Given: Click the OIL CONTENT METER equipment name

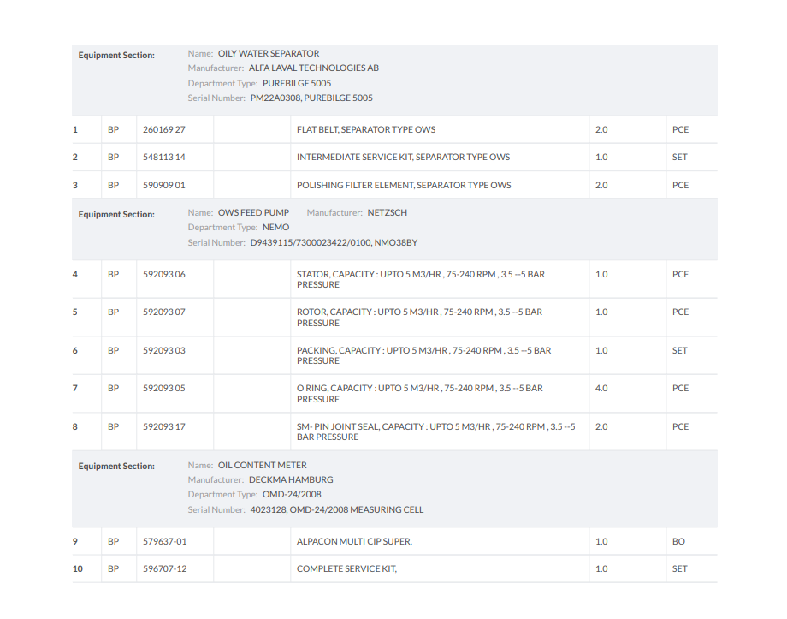Looking at the screenshot, I should [262, 465].
